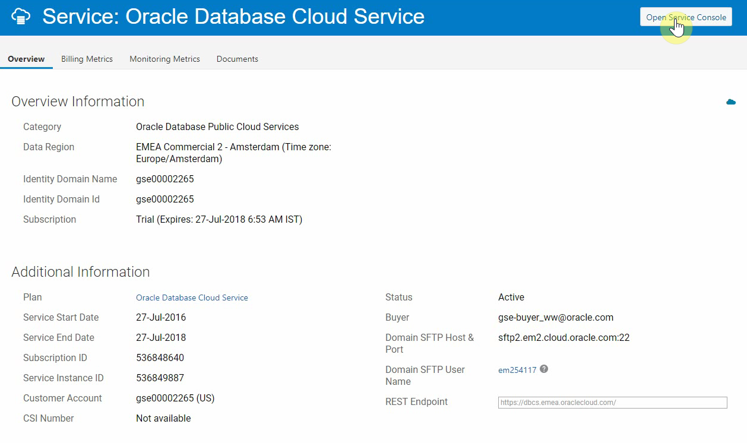Click the Service End Date value 27-Jul-2018
The image size is (747, 443).
click(161, 337)
